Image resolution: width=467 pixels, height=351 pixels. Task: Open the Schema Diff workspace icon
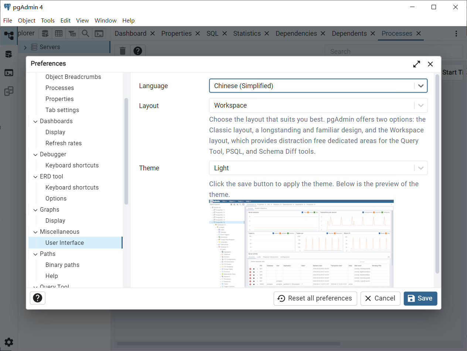coord(9,91)
